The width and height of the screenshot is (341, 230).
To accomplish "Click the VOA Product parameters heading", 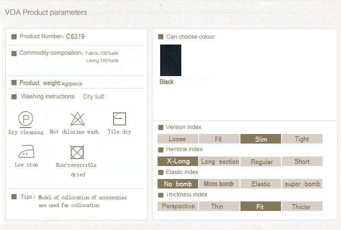I will (x=46, y=13).
